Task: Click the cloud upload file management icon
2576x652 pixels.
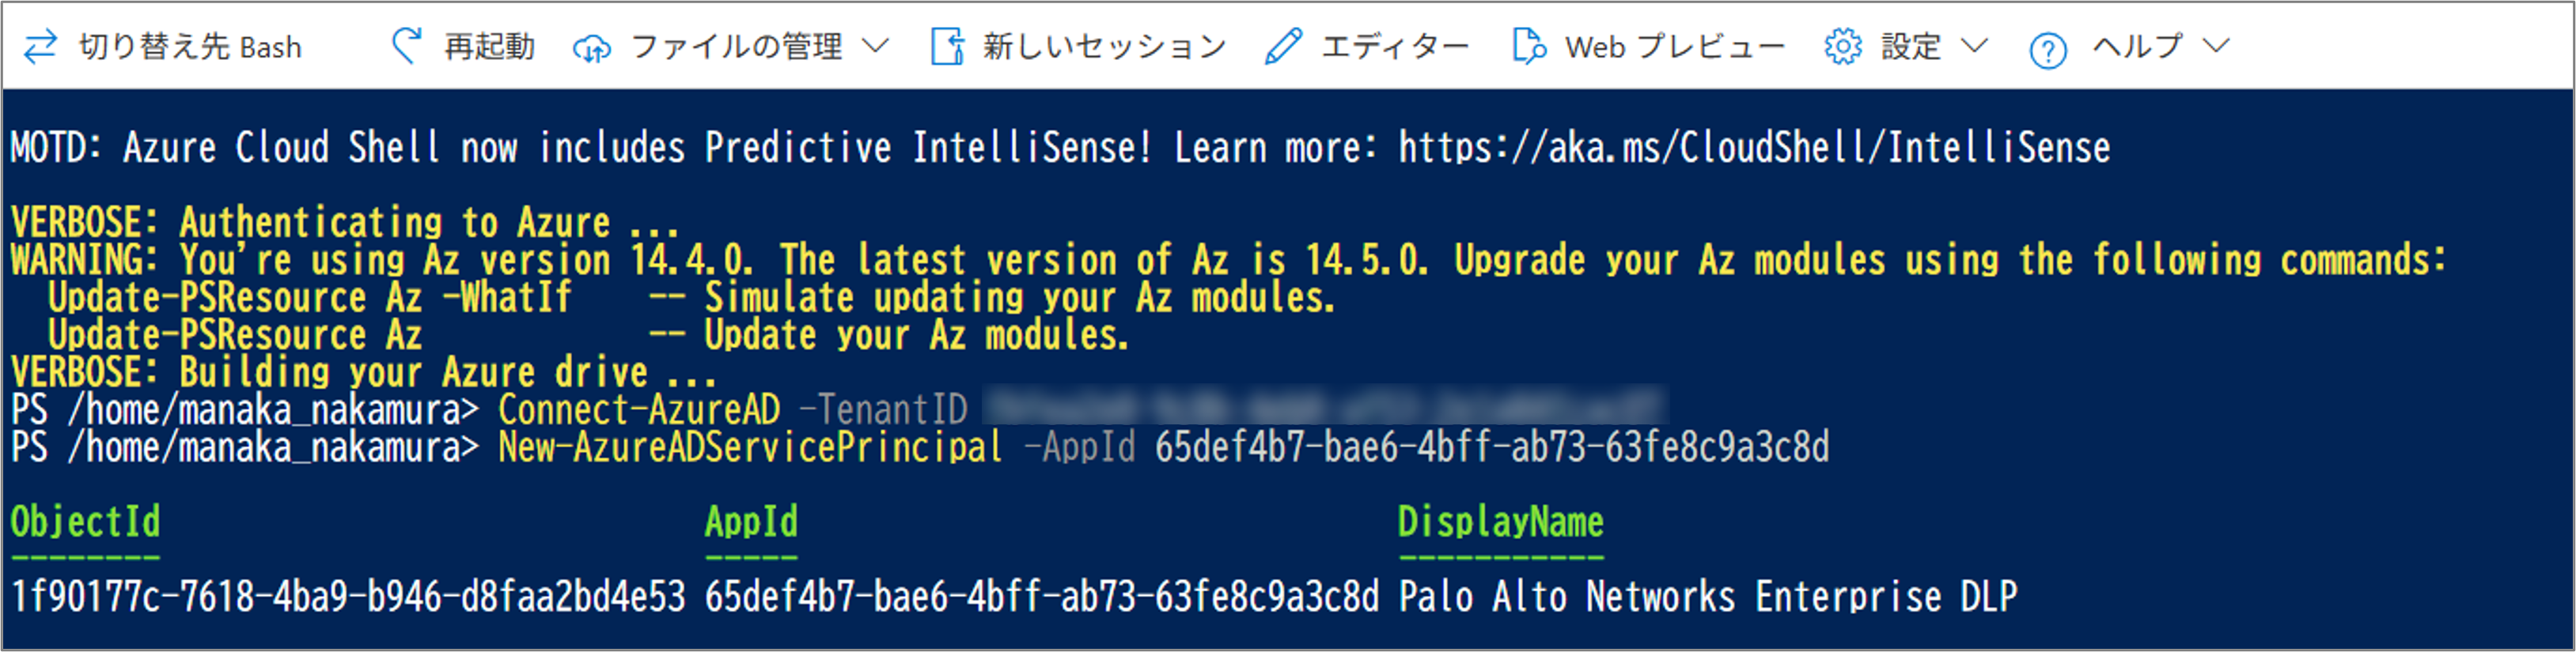Action: tap(591, 47)
